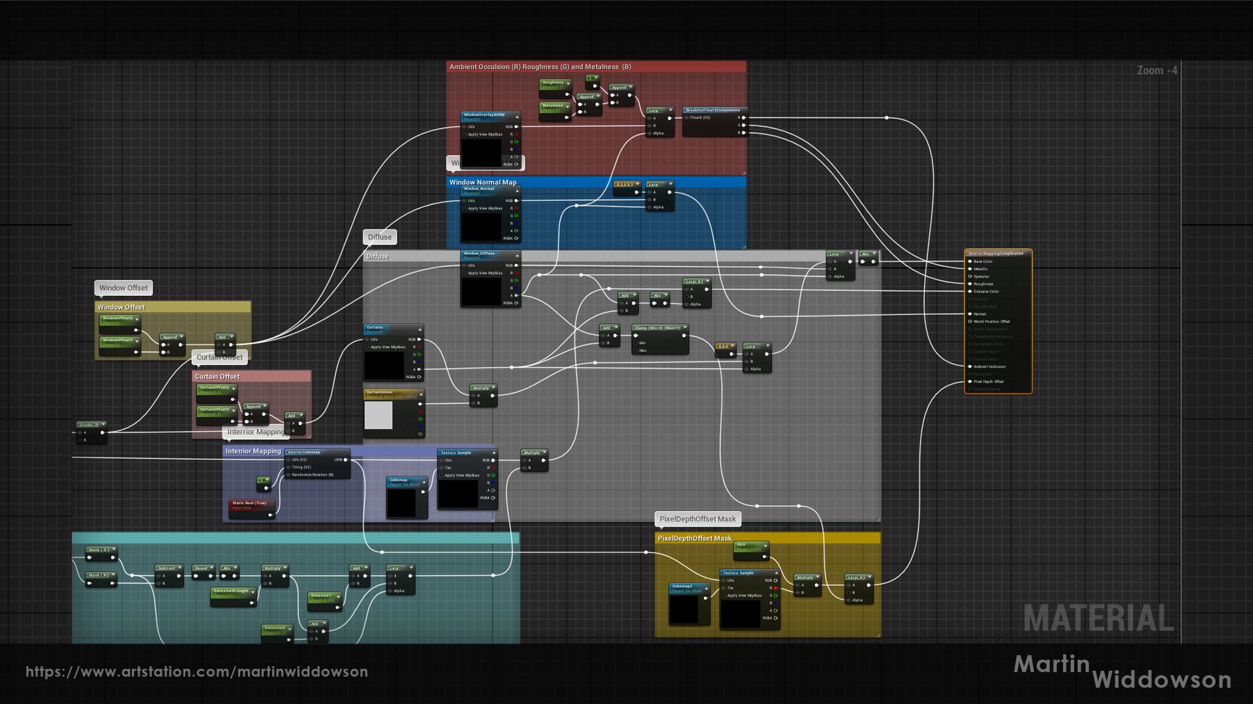Viewport: 1253px width, 704px height.
Task: Select the Window Offset bookmark label
Action: (123, 287)
